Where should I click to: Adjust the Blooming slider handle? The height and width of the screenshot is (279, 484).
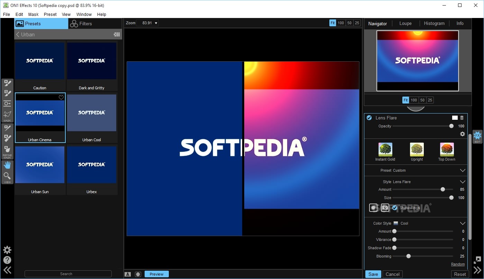409,256
